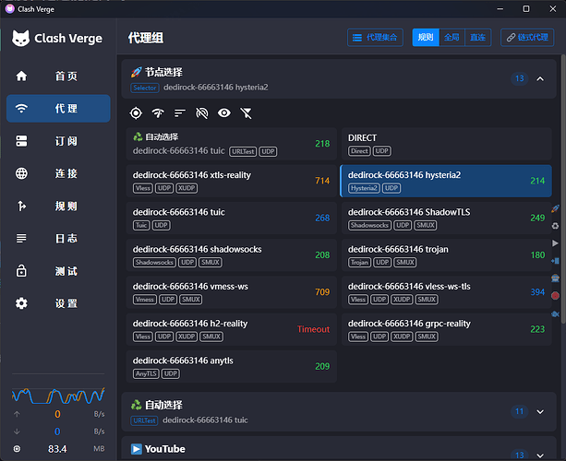Image resolution: width=566 pixels, height=461 pixels.
Task: Click the 13 node count badge of 节点选择
Action: pyautogui.click(x=520, y=78)
